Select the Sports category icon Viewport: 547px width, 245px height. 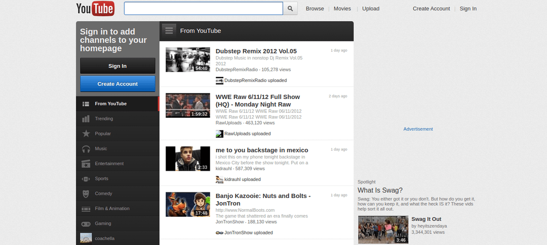click(86, 179)
